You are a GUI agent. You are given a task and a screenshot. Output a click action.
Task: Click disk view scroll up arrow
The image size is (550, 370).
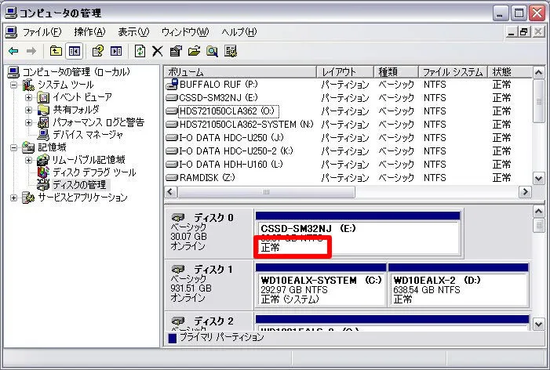click(x=539, y=212)
